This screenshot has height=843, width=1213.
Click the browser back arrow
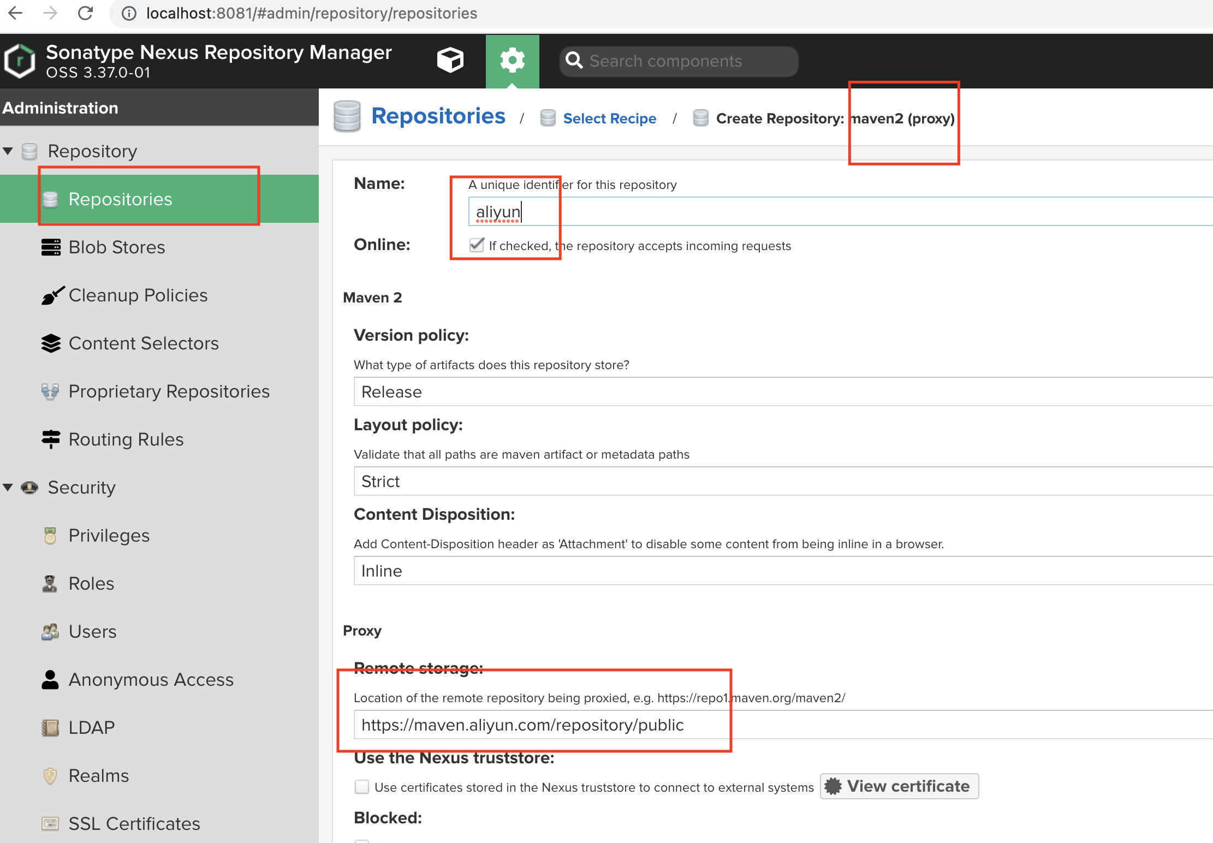pyautogui.click(x=15, y=13)
